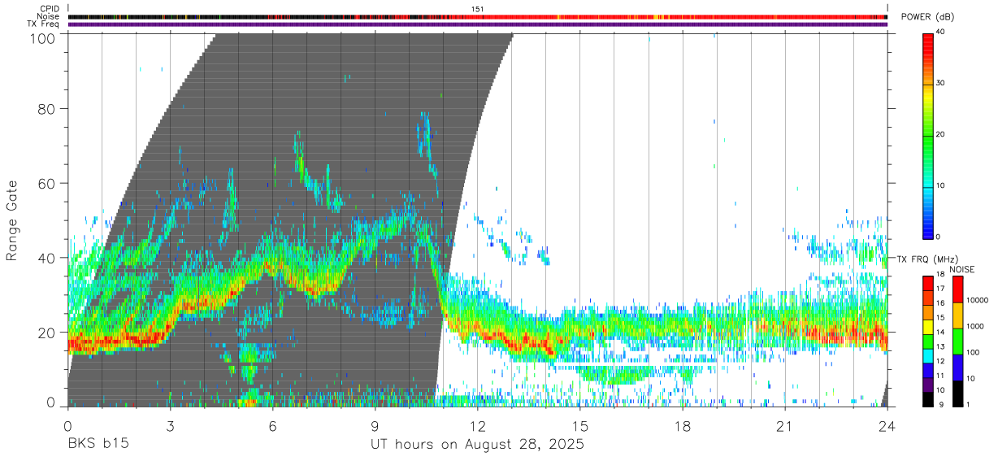Select the 'CPID' label at top left
The width and height of the screenshot is (998, 461).
click(50, 9)
